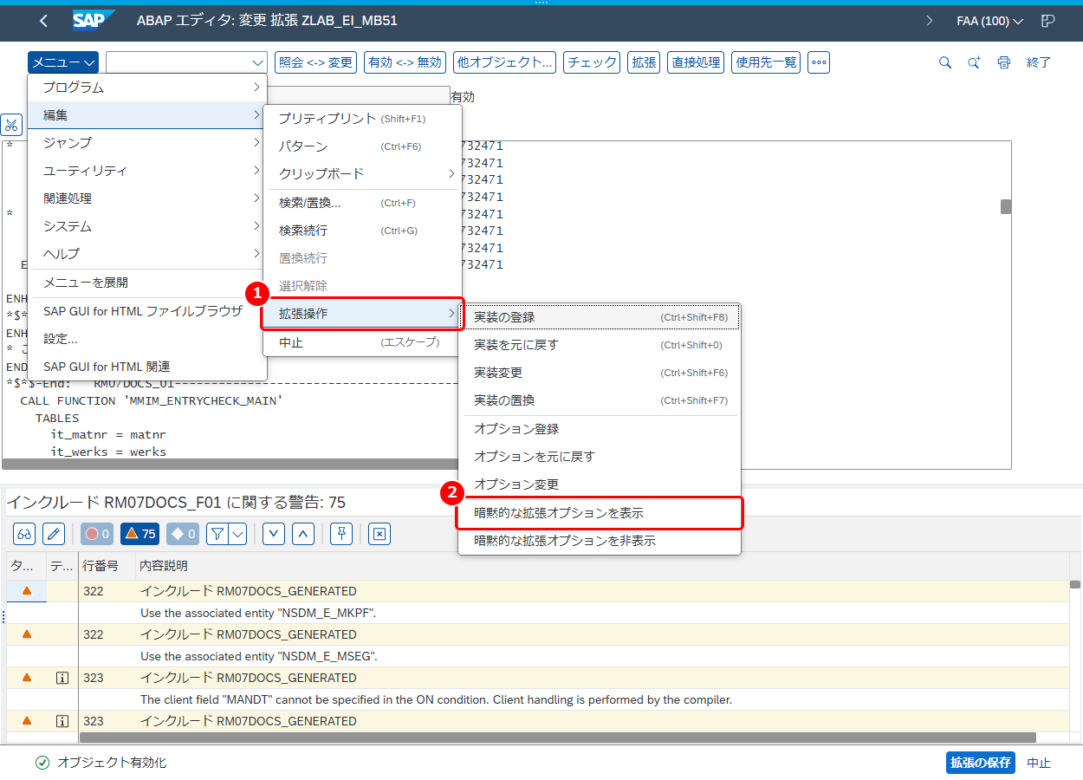
Task: Choose 検索続行 entry
Action: tap(362, 231)
